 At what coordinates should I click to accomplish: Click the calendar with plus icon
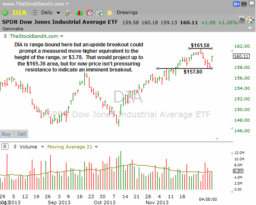click(100, 13)
